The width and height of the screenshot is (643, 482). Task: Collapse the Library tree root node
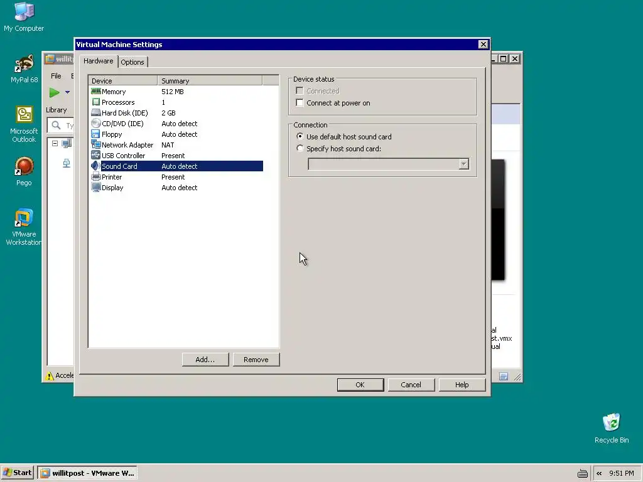(55, 144)
